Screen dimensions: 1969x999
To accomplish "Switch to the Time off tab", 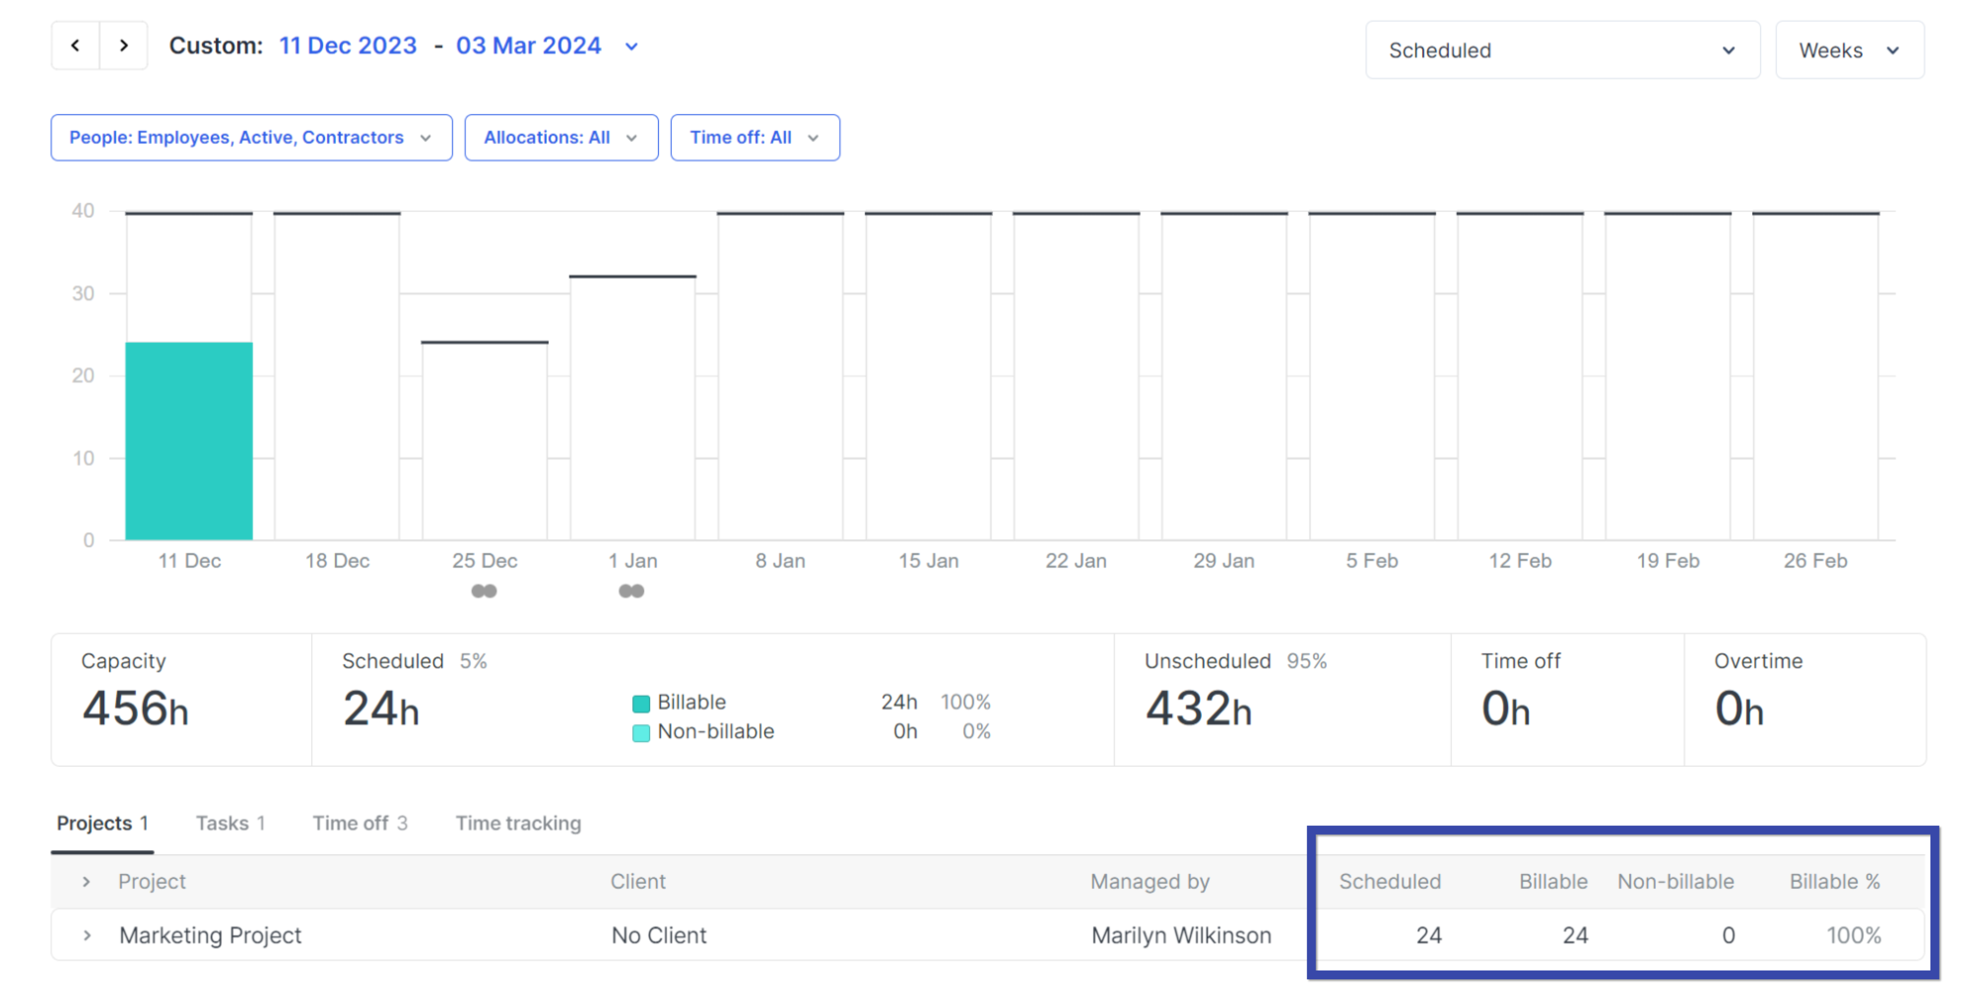I will tap(359, 823).
